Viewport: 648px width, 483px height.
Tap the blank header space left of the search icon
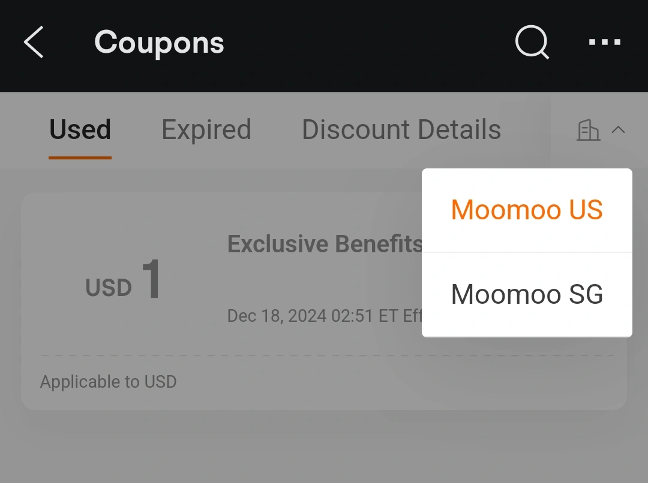click(x=368, y=43)
